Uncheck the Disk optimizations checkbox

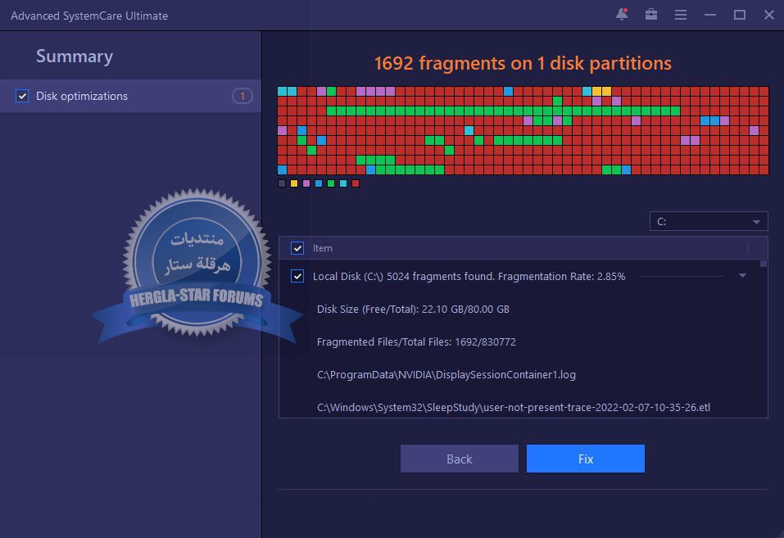coord(22,96)
